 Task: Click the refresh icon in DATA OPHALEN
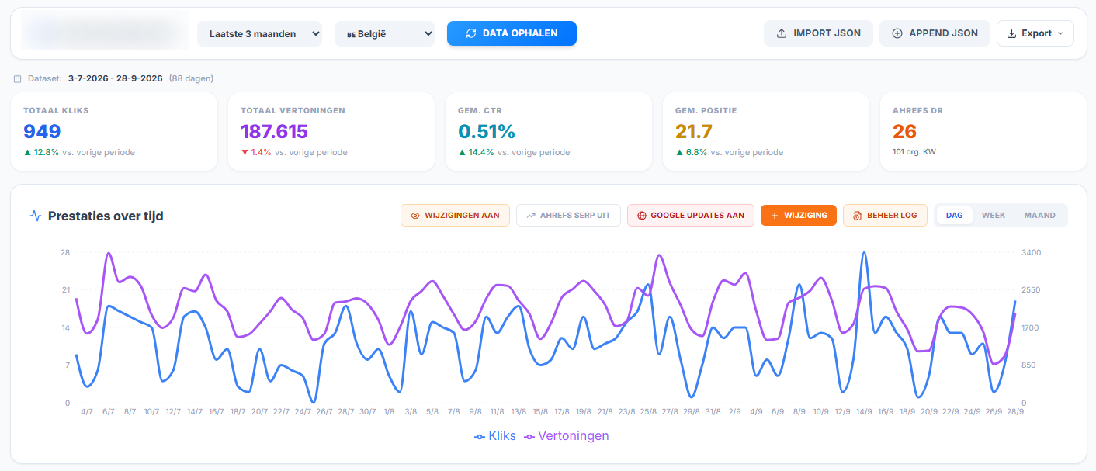click(x=470, y=33)
